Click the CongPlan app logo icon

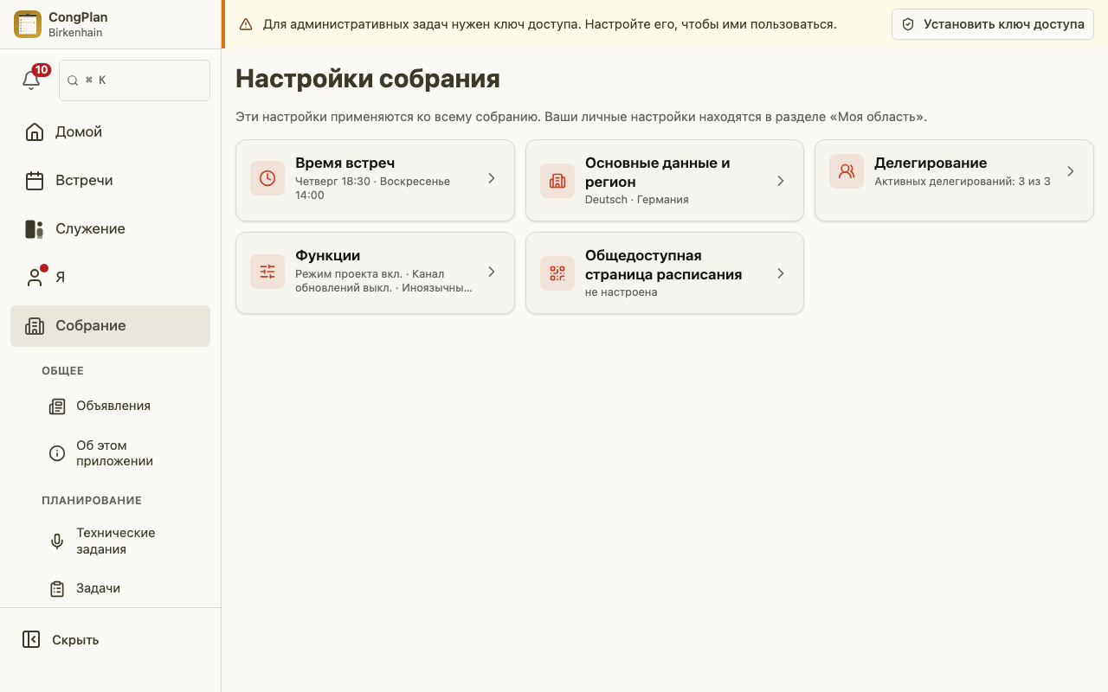28,24
